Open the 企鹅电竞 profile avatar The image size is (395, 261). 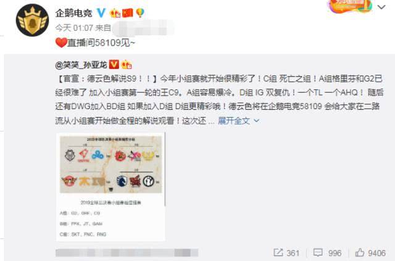point(32,20)
